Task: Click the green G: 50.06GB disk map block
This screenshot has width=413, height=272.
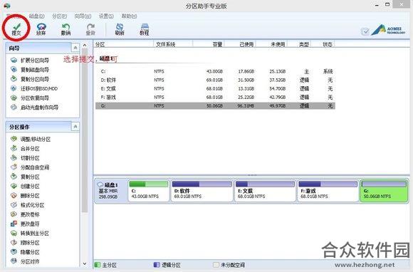Action: coord(384,191)
